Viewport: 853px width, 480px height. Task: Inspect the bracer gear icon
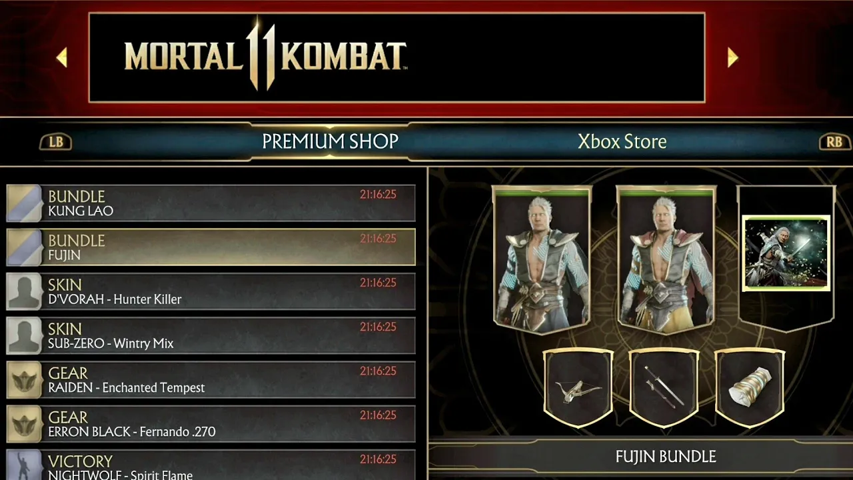(750, 388)
